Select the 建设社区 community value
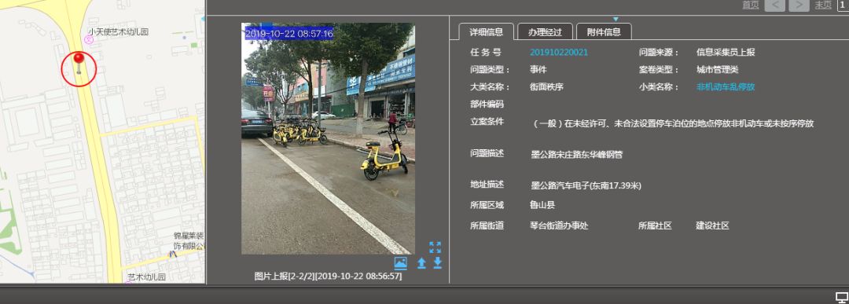Screen dimensions: 849x304 pyautogui.click(x=712, y=225)
